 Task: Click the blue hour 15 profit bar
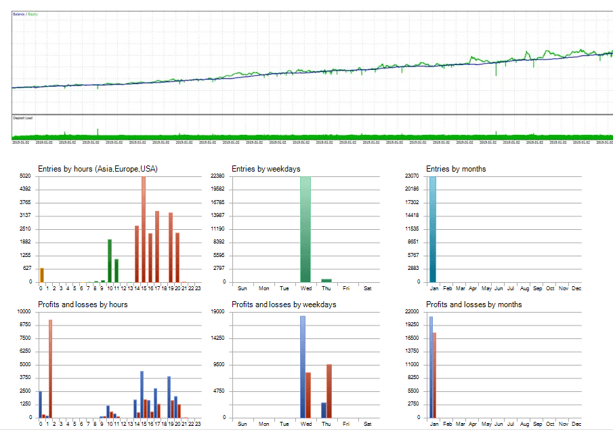[x=142, y=394]
